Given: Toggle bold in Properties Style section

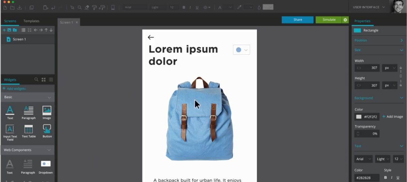Looking at the screenshot, I should (x=385, y=178).
